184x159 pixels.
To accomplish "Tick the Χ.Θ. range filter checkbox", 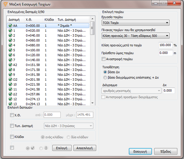I will (12, 115).
